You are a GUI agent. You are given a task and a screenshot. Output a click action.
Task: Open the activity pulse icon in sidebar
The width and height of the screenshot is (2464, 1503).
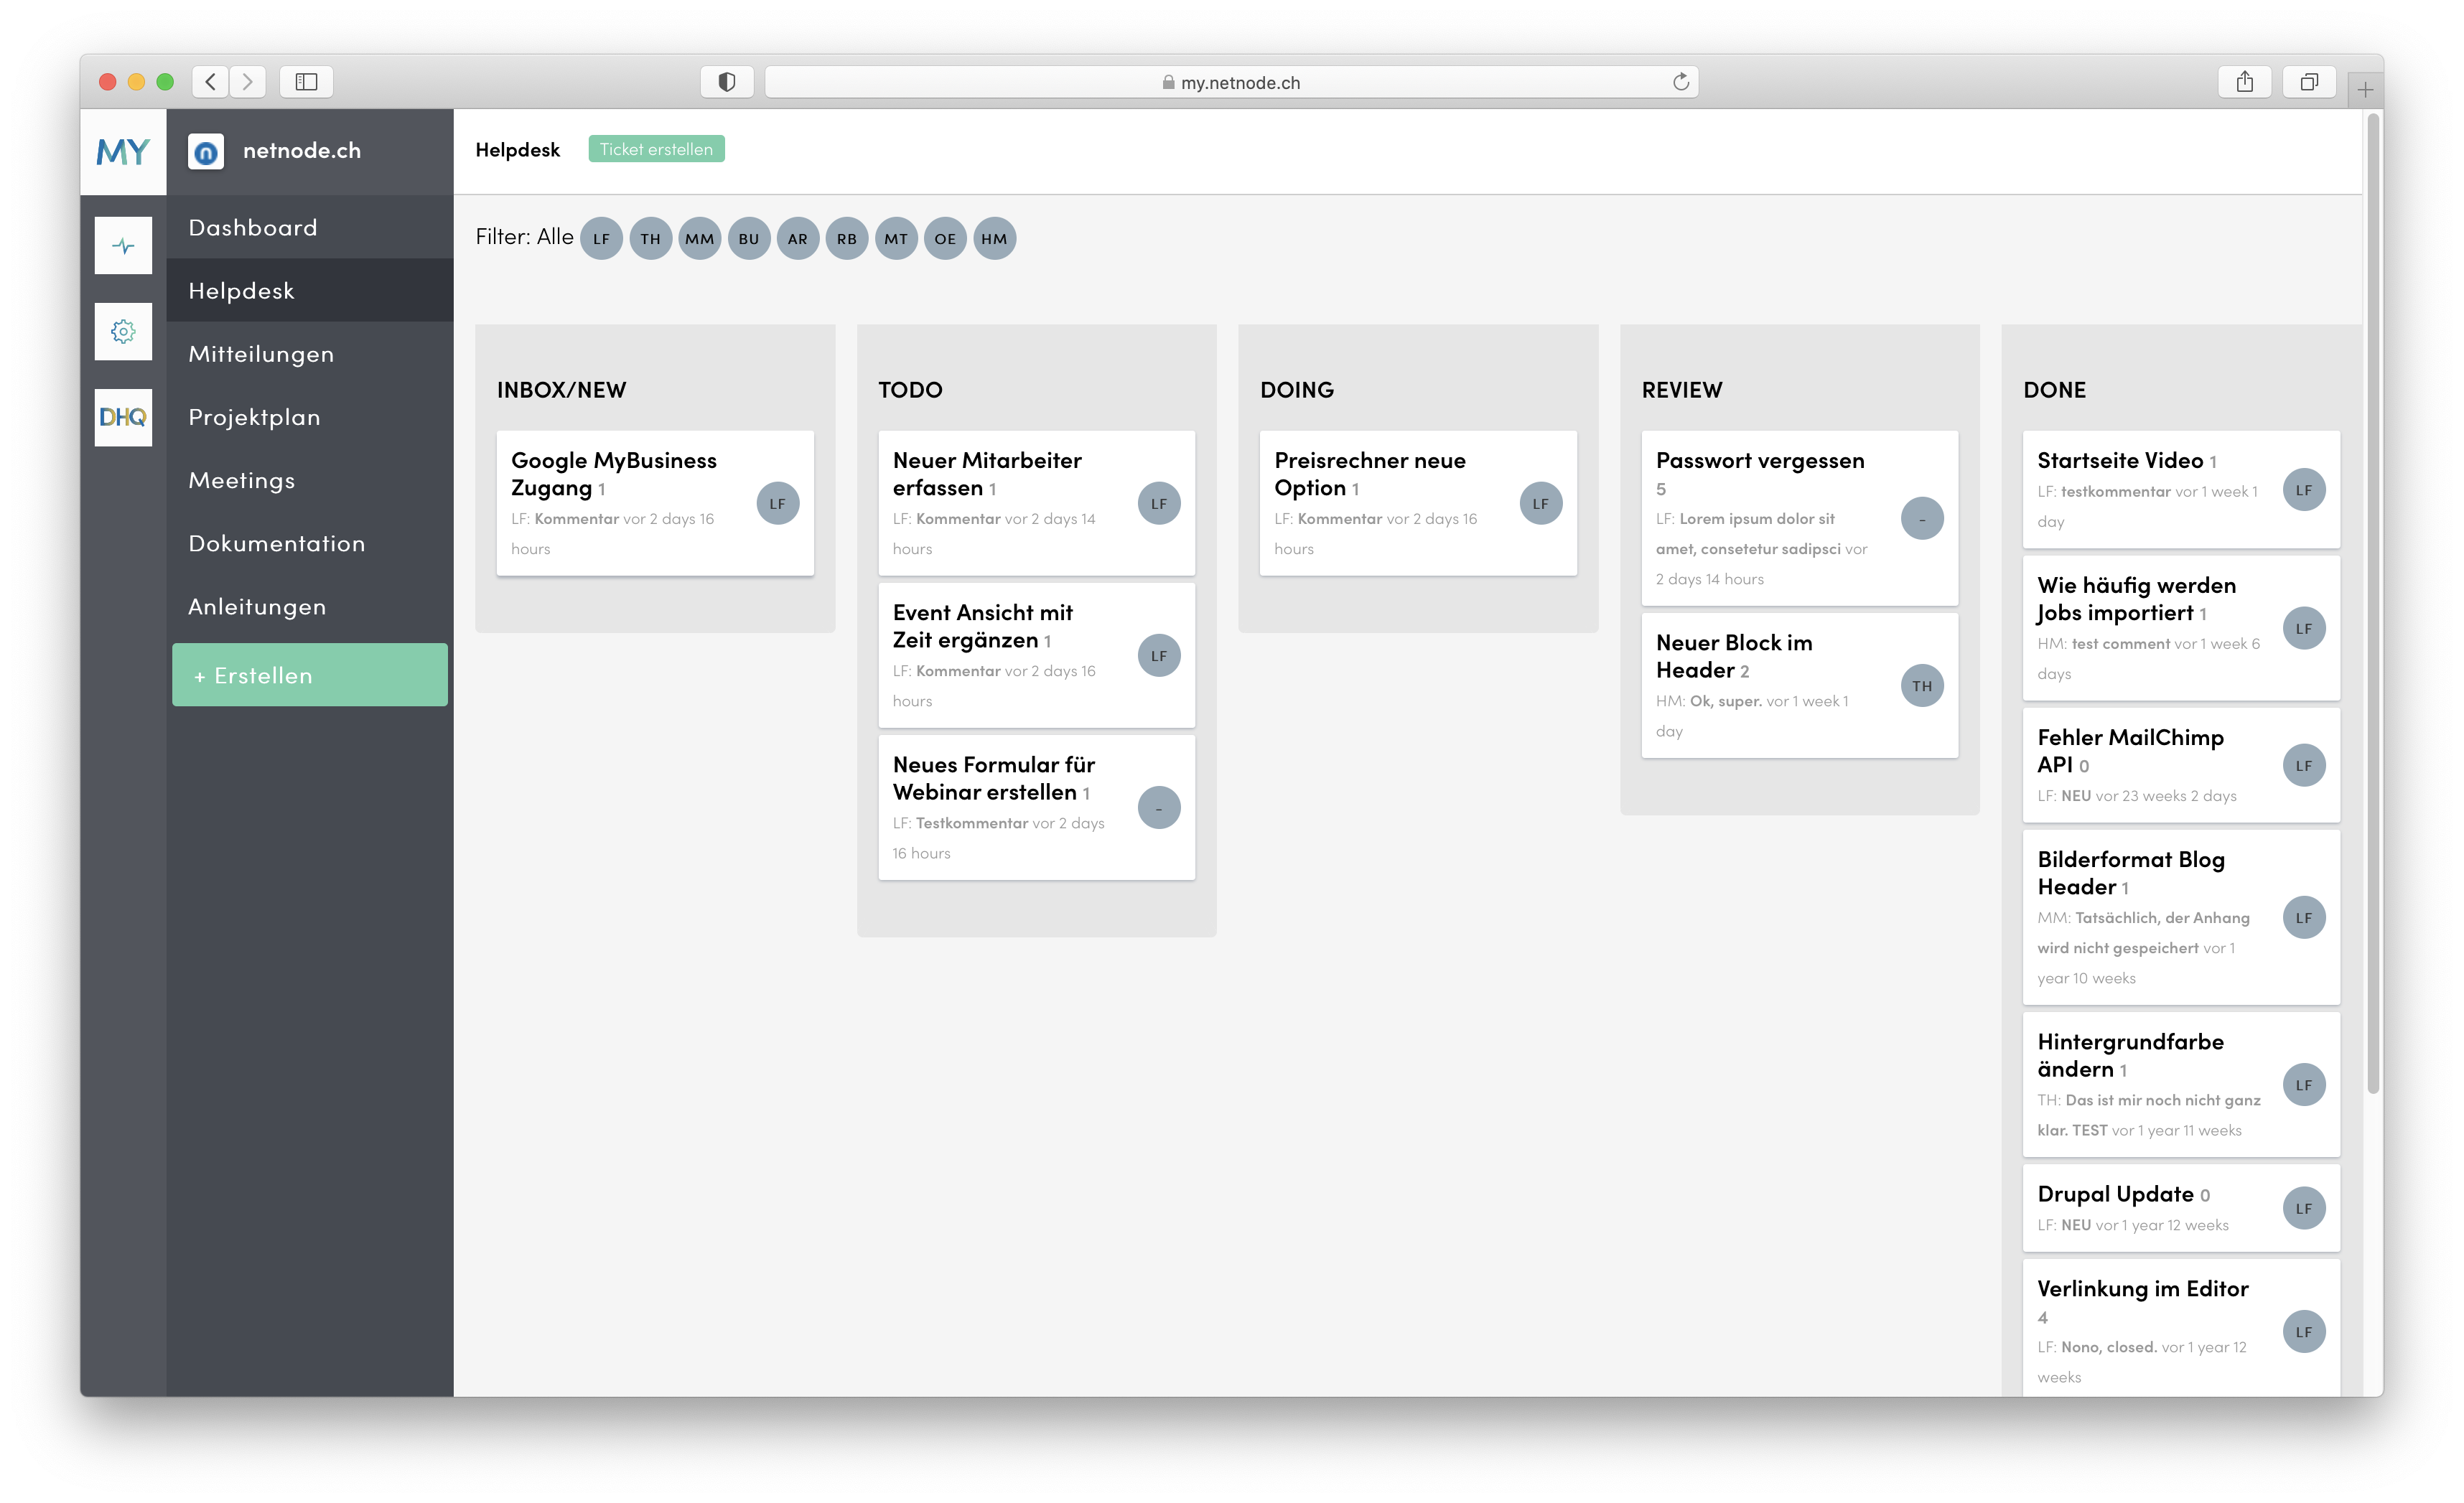123,246
